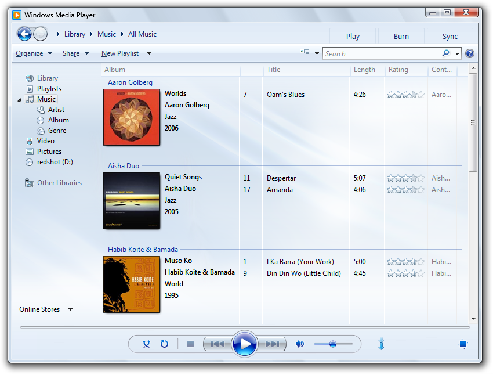Expand the New Playlist dropdown arrow
Screen dimensions: 493x375
click(149, 53)
